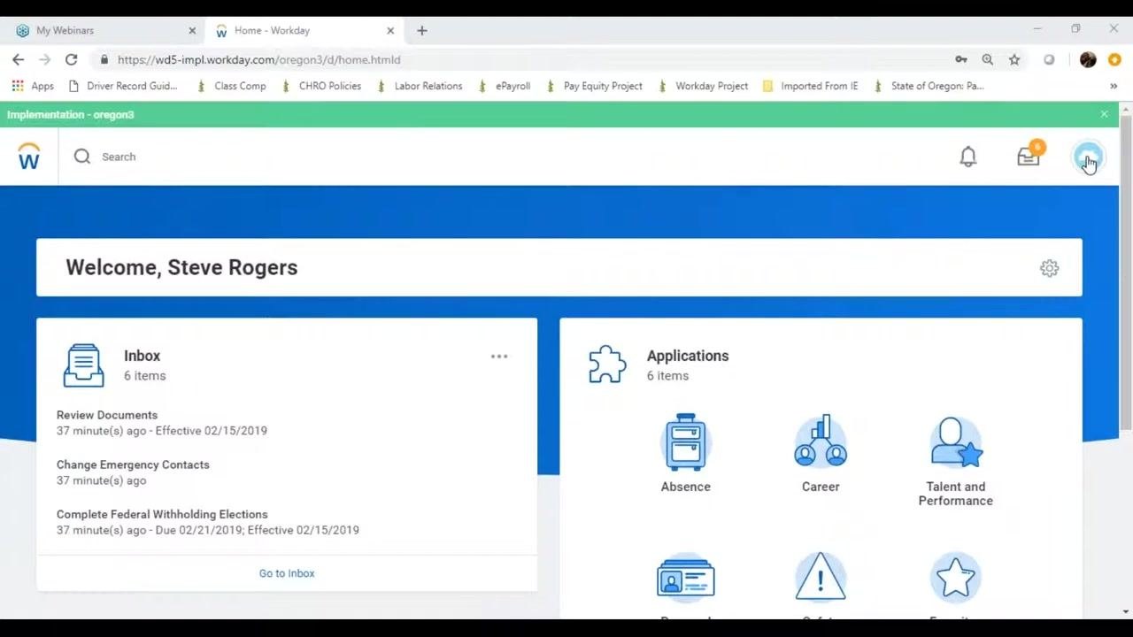Open the Labor Relations bookmark
The image size is (1133, 637).
[x=420, y=86]
